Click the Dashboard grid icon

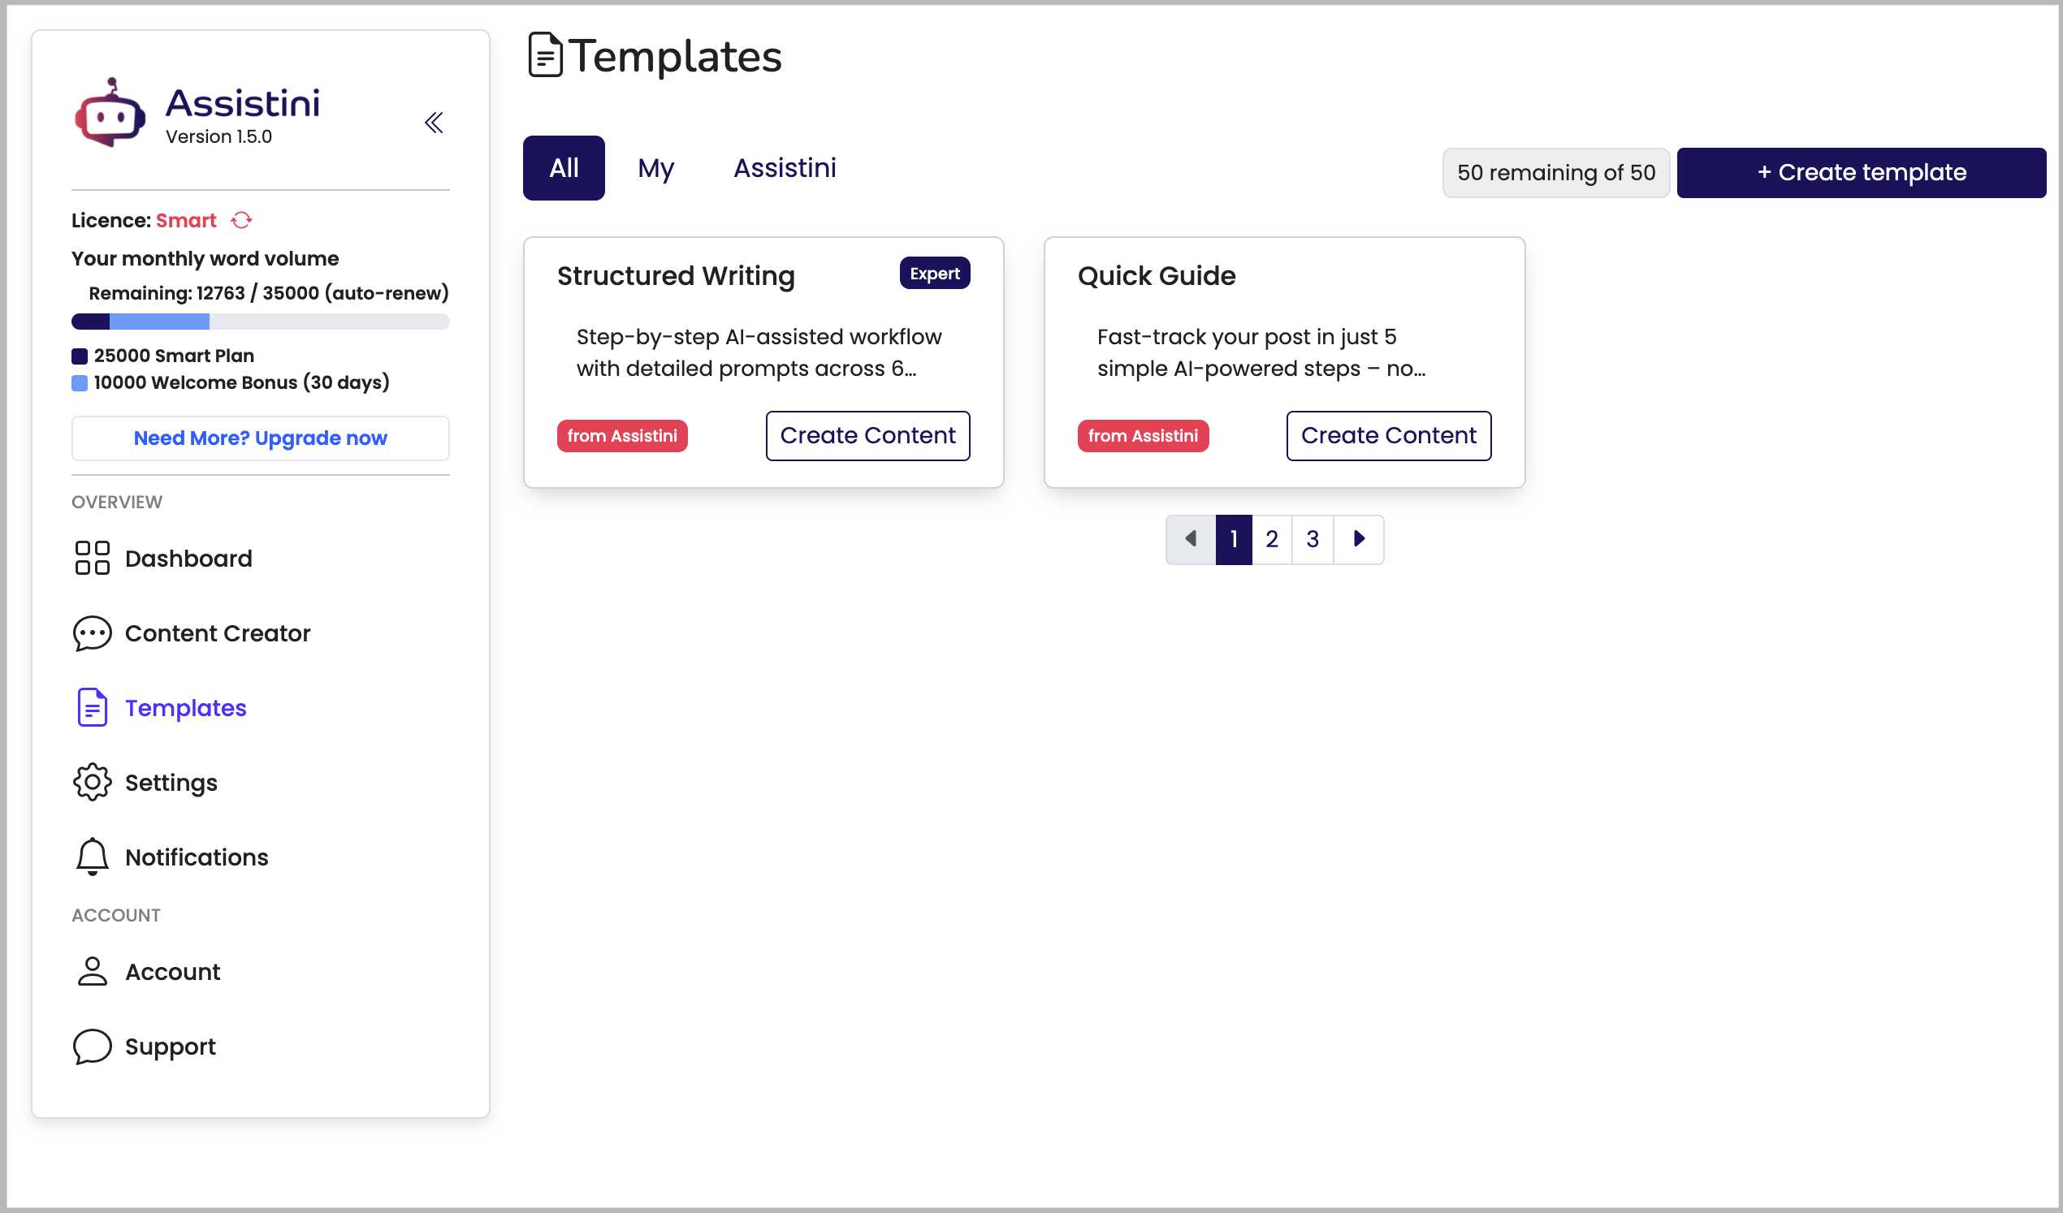[x=92, y=559]
